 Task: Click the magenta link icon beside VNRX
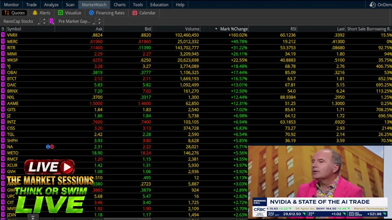[x=3, y=35]
